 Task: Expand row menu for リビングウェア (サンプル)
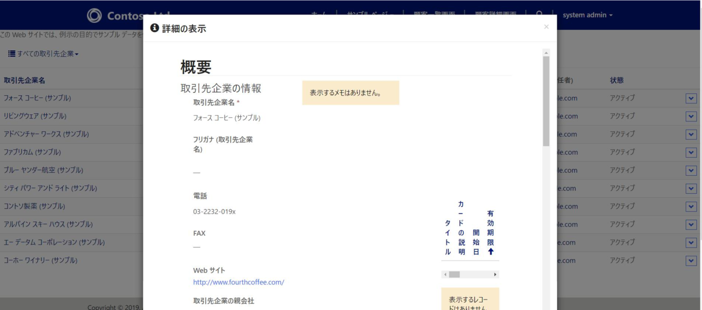[x=691, y=117]
